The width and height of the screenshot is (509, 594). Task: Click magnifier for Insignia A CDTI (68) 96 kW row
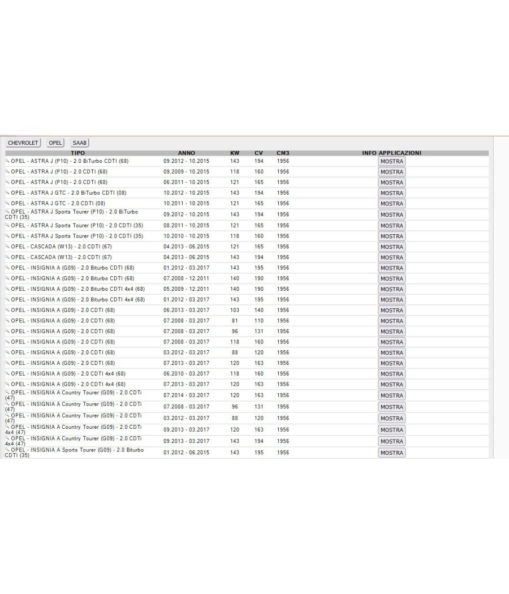click(7, 331)
